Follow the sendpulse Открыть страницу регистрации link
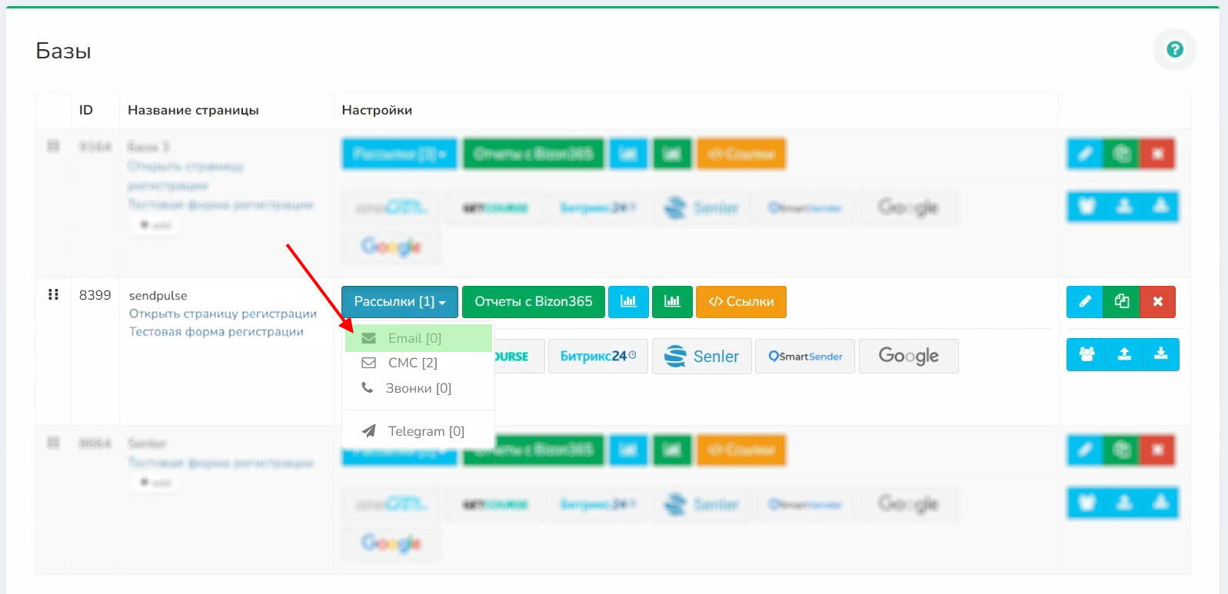This screenshot has height=594, width=1228. (222, 314)
